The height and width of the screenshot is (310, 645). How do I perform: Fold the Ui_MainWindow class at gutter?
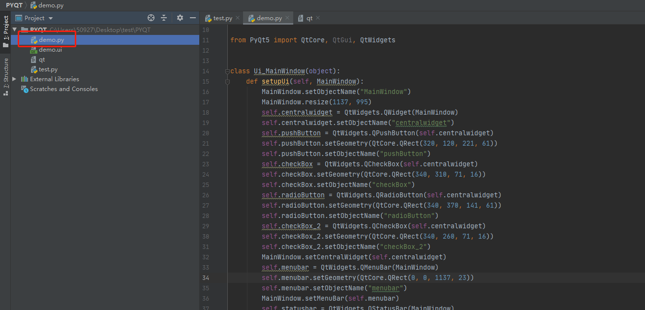(x=227, y=71)
